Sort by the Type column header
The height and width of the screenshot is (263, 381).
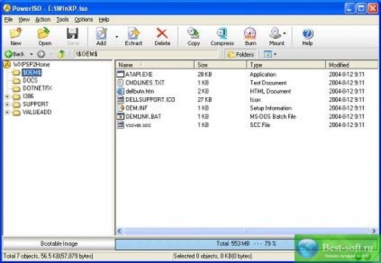point(286,65)
